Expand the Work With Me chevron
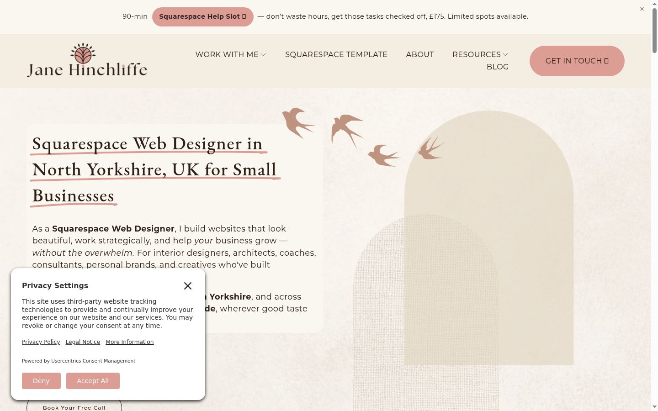 (x=263, y=55)
